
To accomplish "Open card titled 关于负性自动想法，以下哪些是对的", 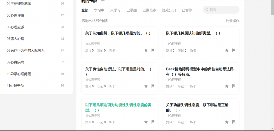I will (118, 72).
